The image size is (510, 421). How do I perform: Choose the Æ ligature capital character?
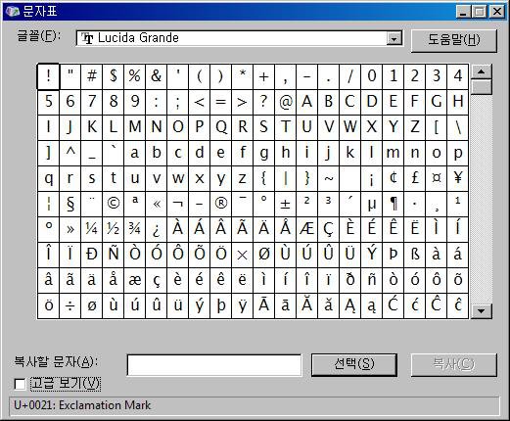tap(307, 229)
